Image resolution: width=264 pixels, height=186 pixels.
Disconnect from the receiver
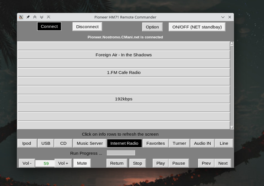tap(87, 27)
